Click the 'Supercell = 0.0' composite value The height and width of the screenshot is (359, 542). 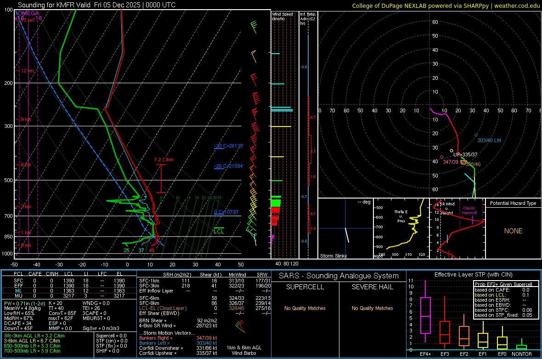click(111, 336)
